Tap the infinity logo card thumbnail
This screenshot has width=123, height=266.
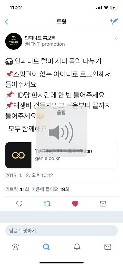tap(18, 155)
